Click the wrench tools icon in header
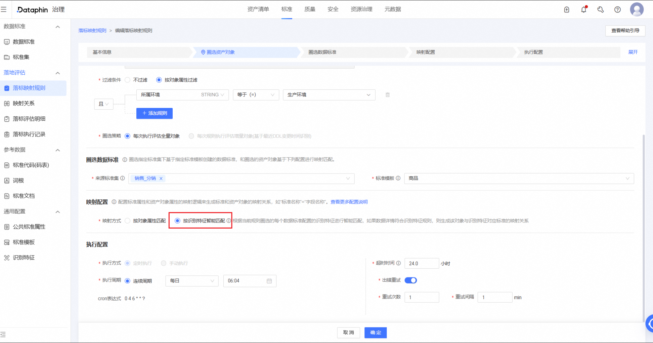Screen dimensions: 653x343 pos(601,10)
